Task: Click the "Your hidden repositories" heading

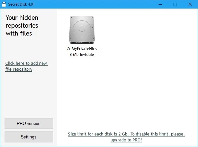Action: 22,21
